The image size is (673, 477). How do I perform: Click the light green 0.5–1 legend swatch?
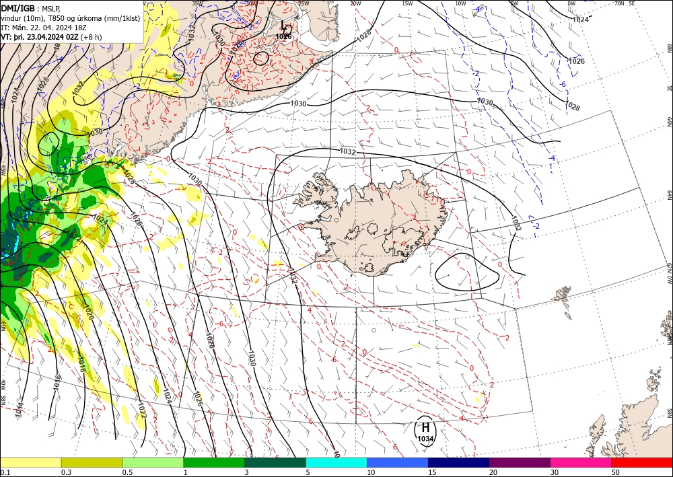[153, 462]
